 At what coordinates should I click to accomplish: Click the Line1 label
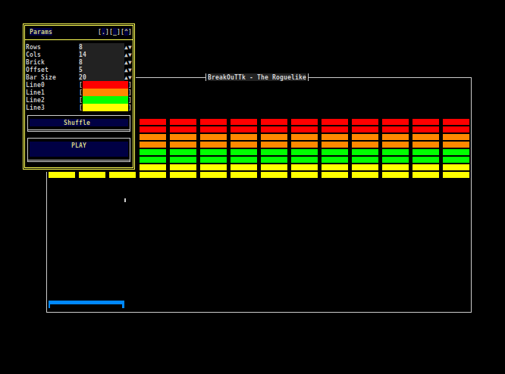(x=35, y=92)
